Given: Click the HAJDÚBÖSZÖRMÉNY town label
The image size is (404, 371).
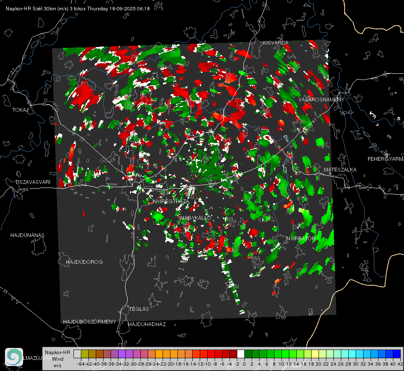Looking at the screenshot, I should point(90,322).
